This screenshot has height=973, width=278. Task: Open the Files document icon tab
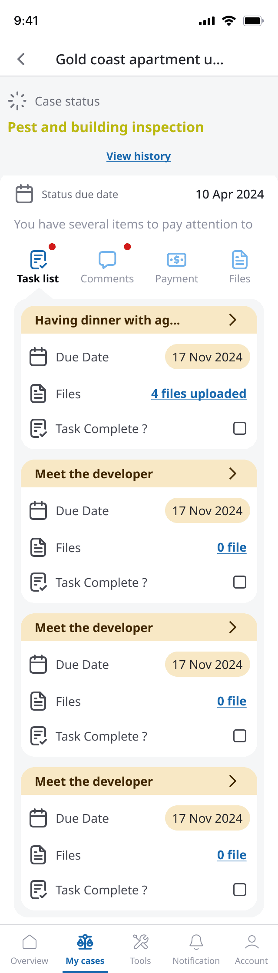(x=240, y=260)
